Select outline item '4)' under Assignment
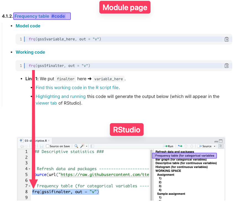 160,190
